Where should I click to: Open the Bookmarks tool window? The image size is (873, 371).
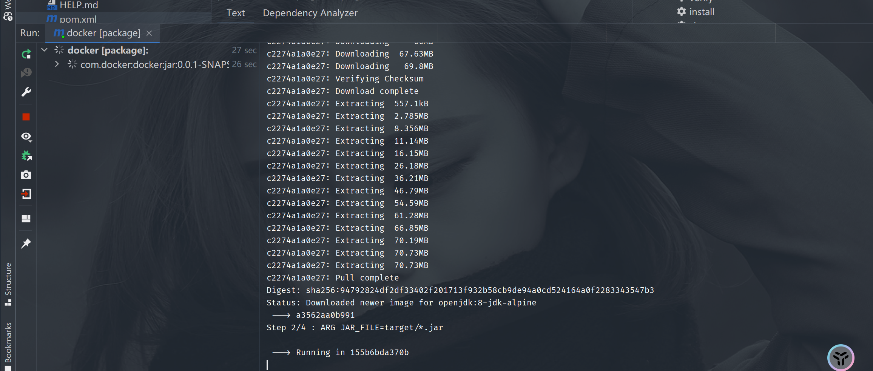[8, 342]
